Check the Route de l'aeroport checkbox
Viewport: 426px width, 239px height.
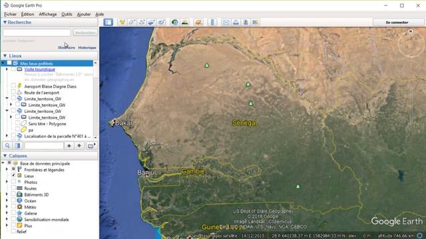(13, 92)
